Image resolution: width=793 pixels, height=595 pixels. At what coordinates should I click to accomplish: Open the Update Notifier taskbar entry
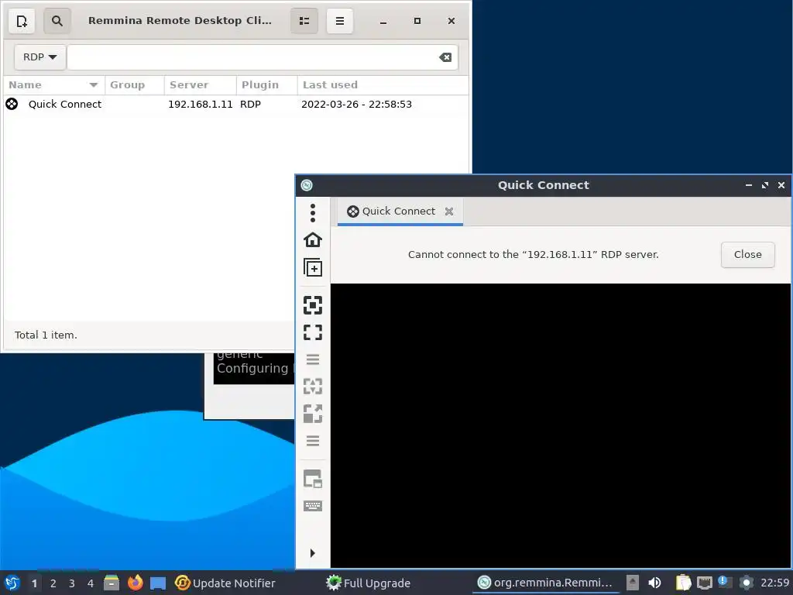(x=225, y=583)
